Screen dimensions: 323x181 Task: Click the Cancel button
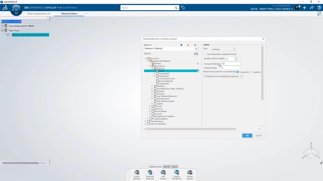click(x=258, y=136)
